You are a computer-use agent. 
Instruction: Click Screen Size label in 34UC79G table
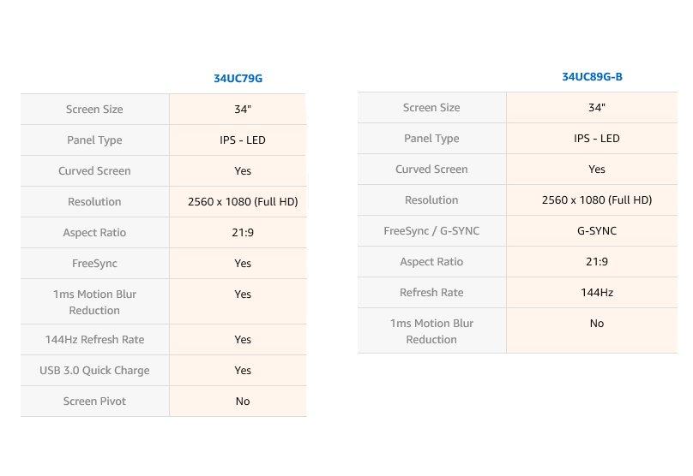tap(94, 110)
